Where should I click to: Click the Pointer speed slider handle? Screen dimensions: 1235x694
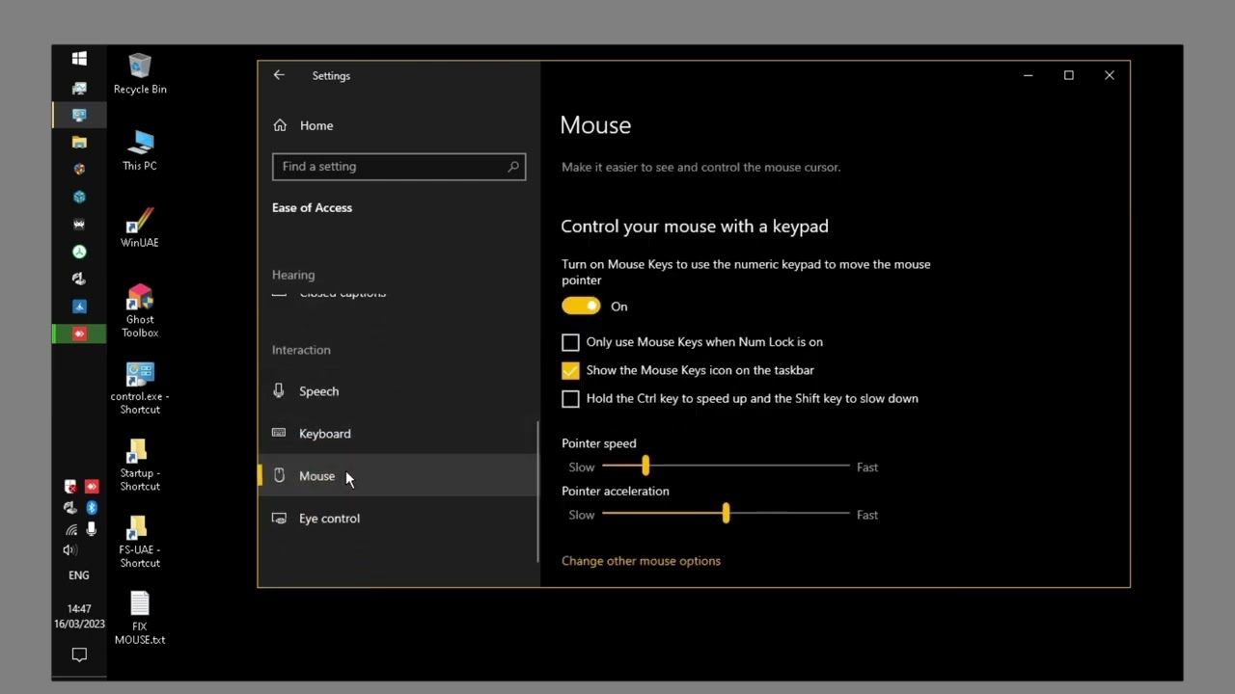click(x=645, y=467)
